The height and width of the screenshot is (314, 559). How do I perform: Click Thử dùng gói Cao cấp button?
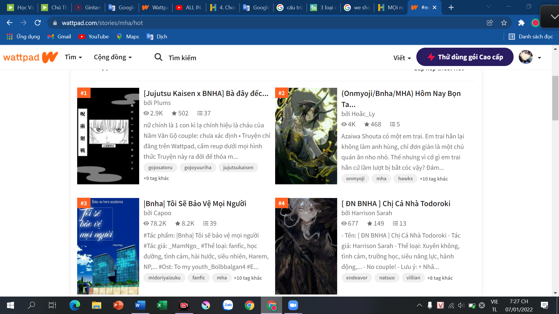click(x=465, y=57)
